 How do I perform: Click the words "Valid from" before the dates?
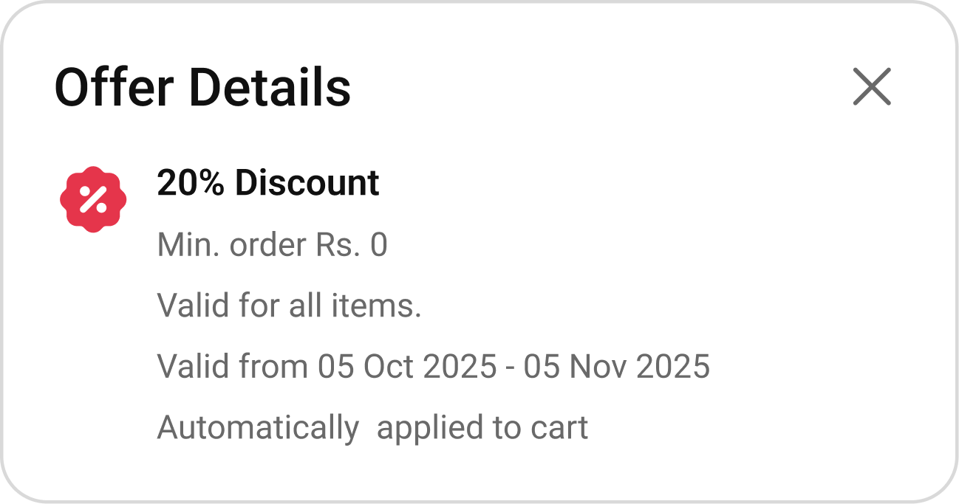coord(232,367)
